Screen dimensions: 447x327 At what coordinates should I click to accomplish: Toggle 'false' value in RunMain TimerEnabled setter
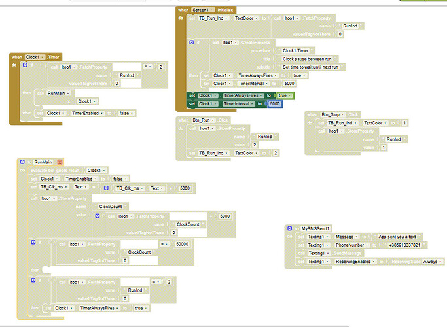120,179
